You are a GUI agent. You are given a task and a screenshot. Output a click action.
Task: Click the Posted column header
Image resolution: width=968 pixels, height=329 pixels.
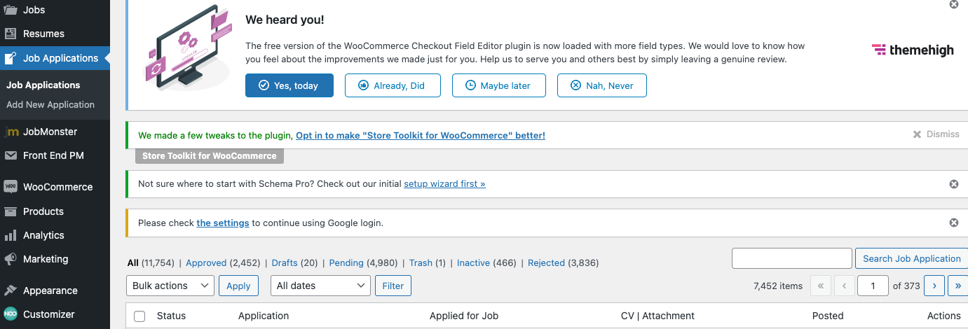tap(828, 316)
